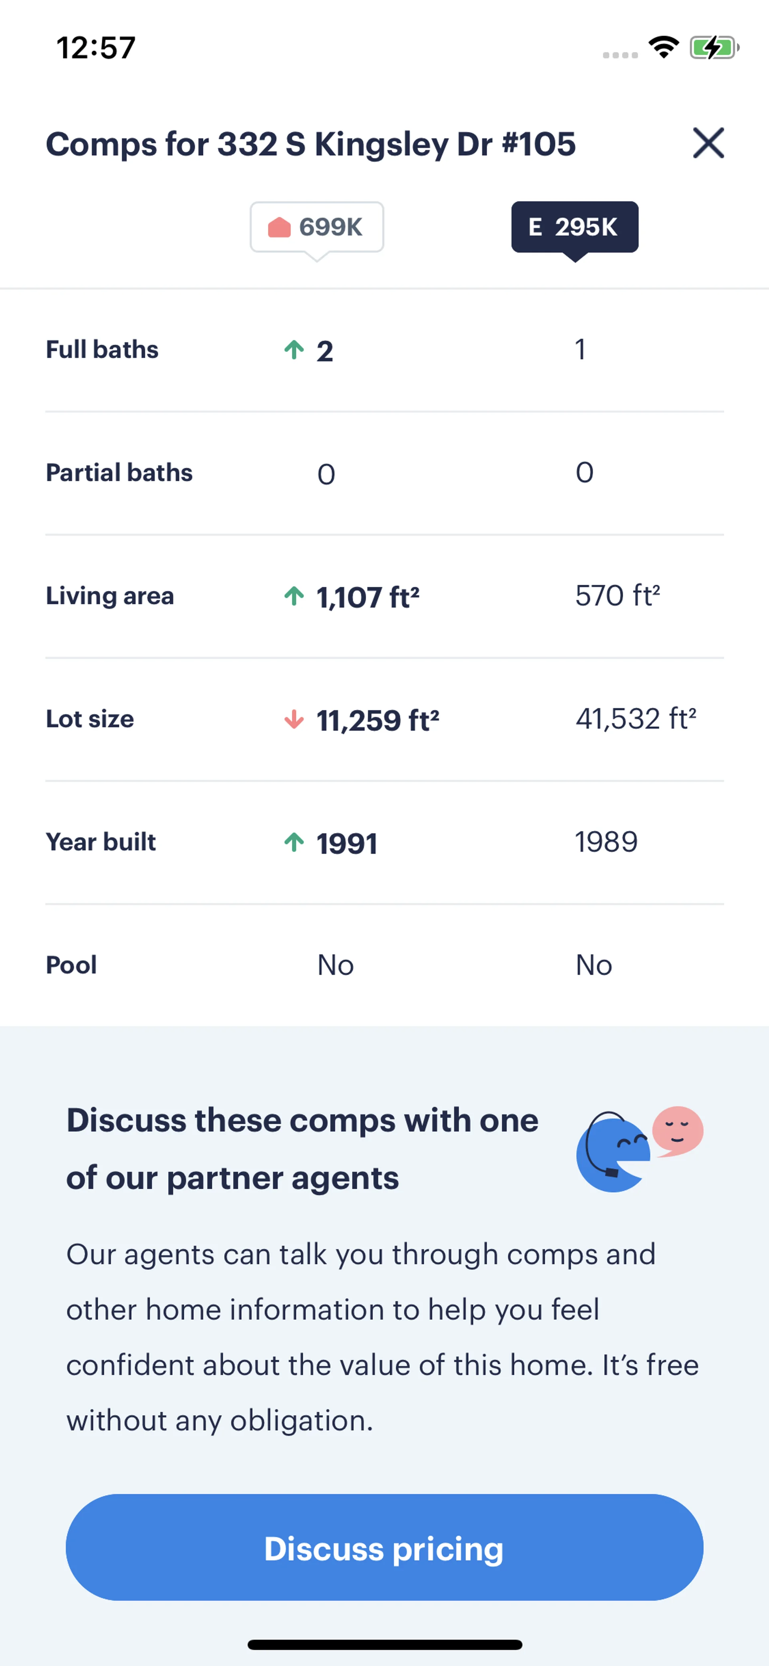The height and width of the screenshot is (1666, 769).
Task: Tap the battery charging indicator
Action: click(x=713, y=47)
